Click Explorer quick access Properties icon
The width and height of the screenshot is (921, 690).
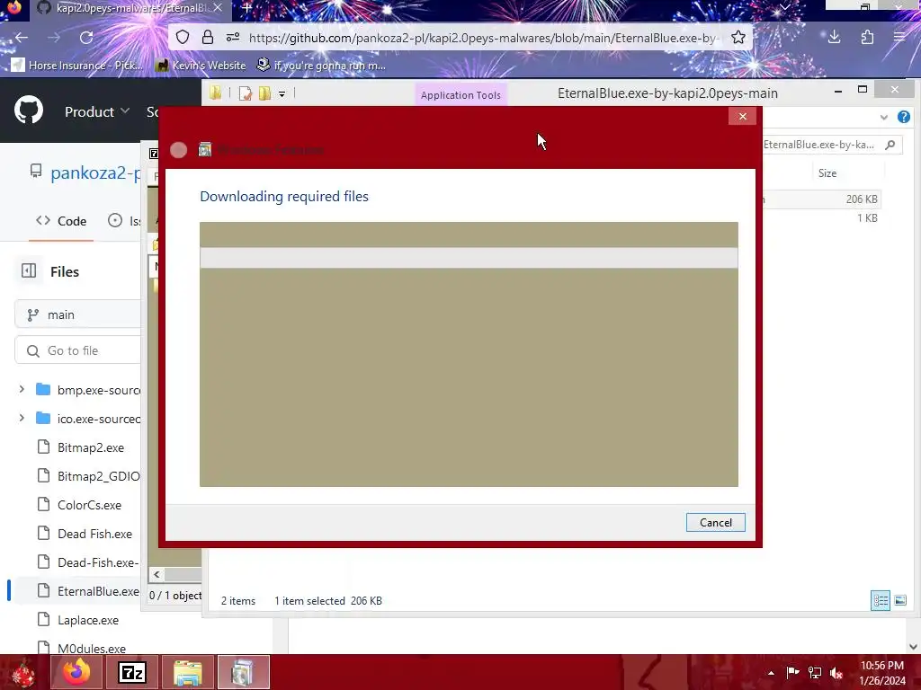[245, 93]
